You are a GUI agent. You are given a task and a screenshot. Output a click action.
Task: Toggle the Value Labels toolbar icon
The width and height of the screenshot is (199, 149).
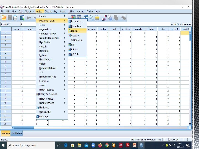(104, 18)
